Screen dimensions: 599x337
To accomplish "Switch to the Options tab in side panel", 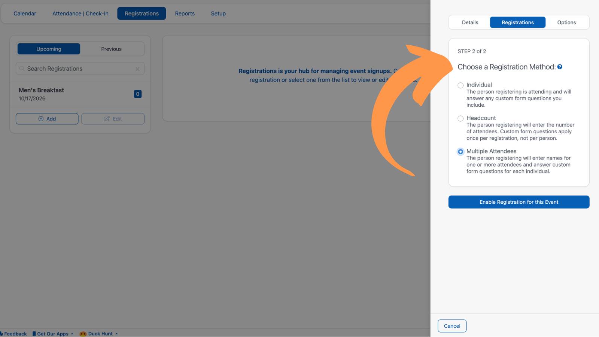I will tap(566, 22).
